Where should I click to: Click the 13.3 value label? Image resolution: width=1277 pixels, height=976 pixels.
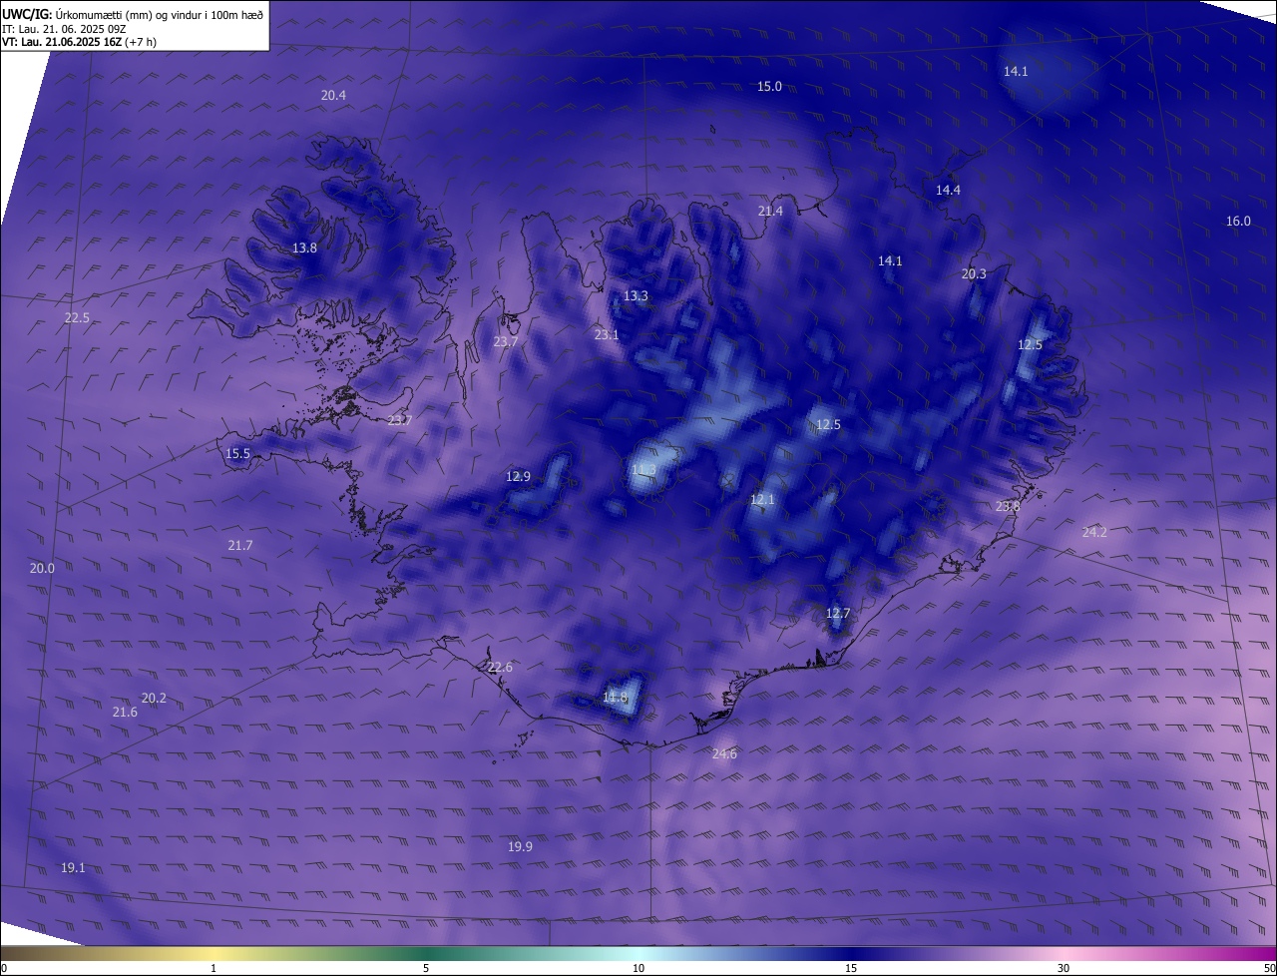point(636,296)
